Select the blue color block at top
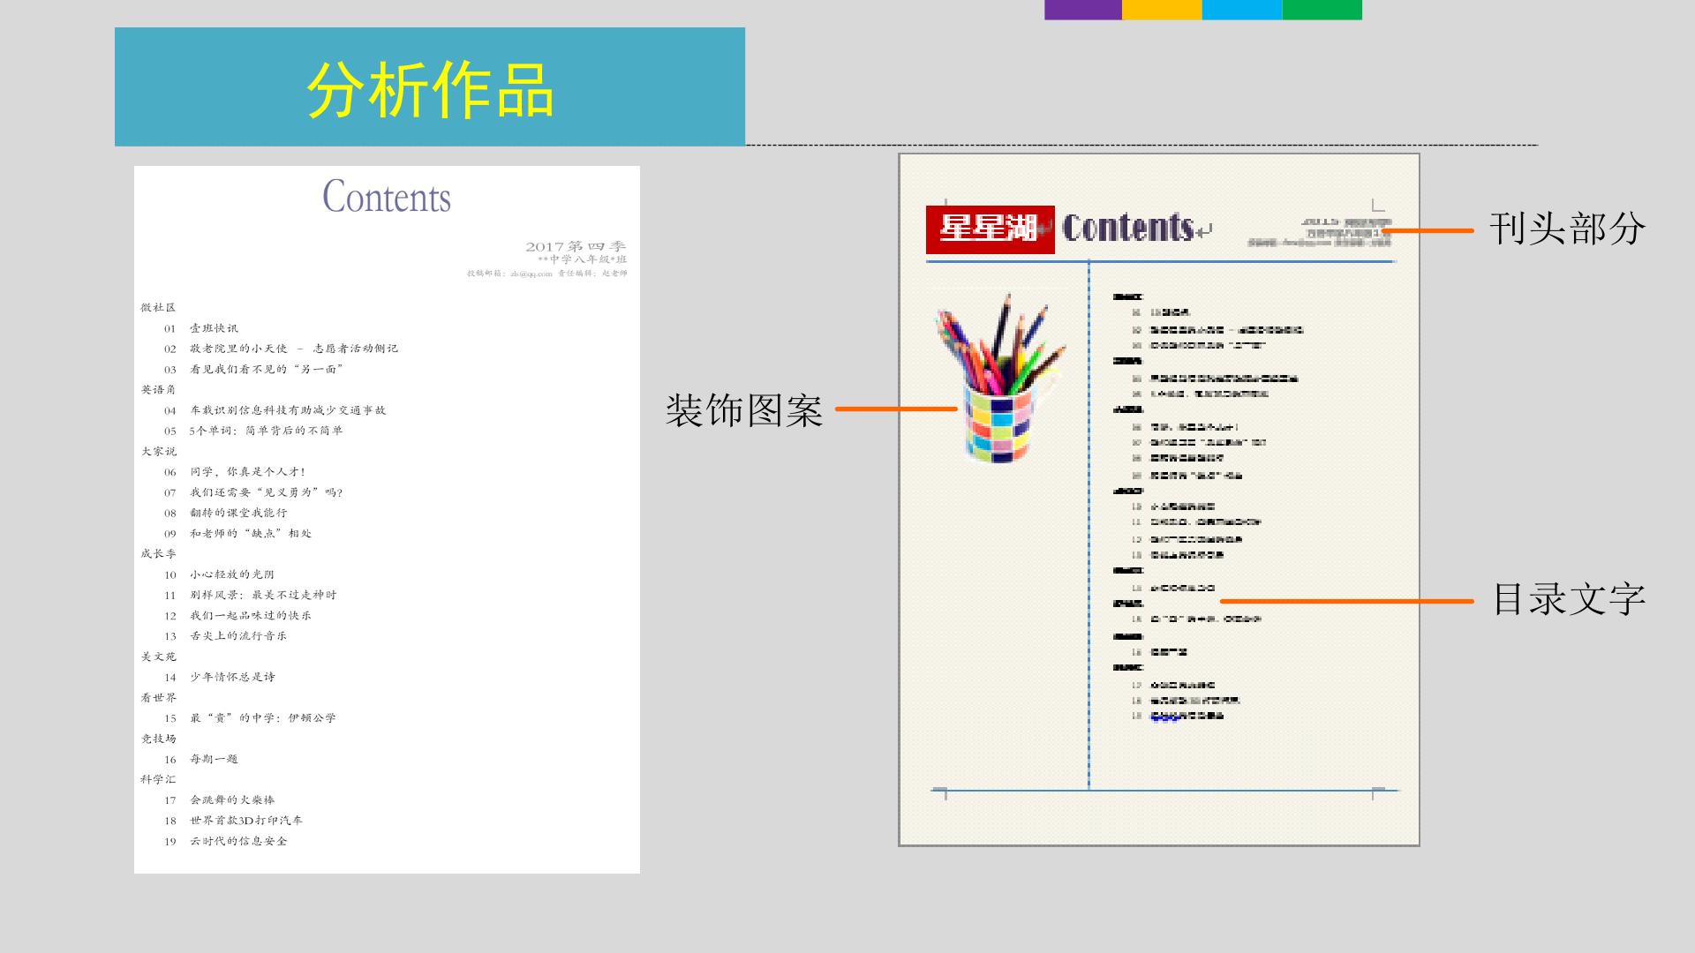This screenshot has width=1695, height=953. click(x=1242, y=10)
